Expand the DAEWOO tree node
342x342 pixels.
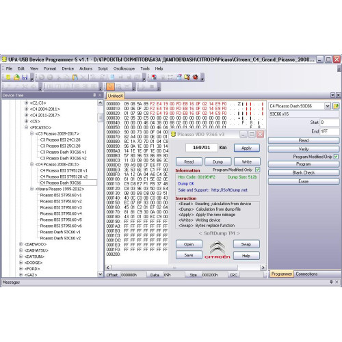(21, 244)
